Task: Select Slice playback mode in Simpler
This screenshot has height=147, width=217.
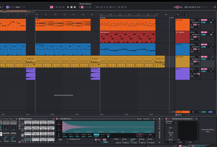Action: coord(59,135)
